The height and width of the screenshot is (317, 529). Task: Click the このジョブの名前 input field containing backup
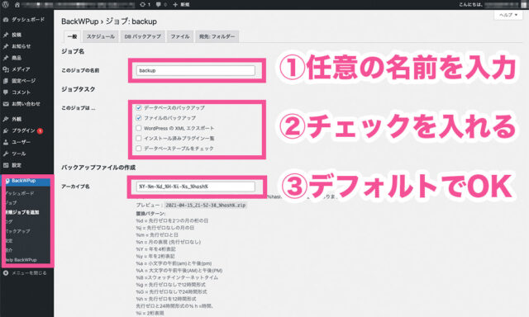click(x=196, y=70)
